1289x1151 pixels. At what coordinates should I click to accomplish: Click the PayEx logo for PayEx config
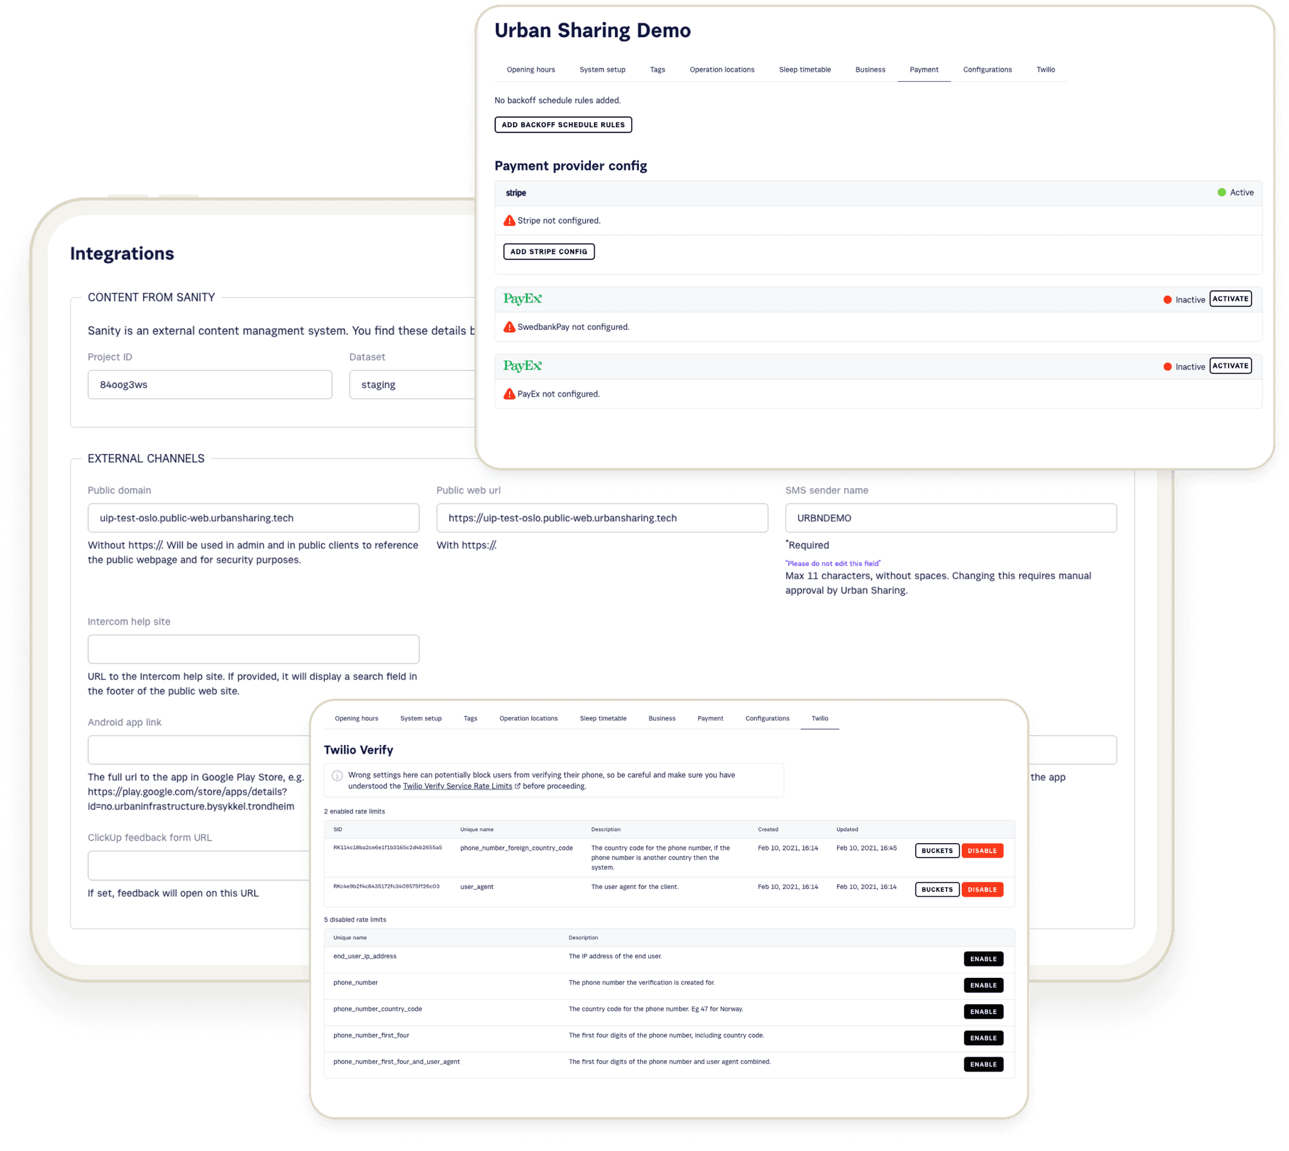(x=523, y=366)
